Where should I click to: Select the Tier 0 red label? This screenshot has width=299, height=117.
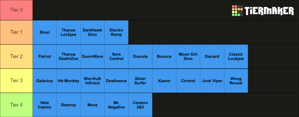(16, 10)
